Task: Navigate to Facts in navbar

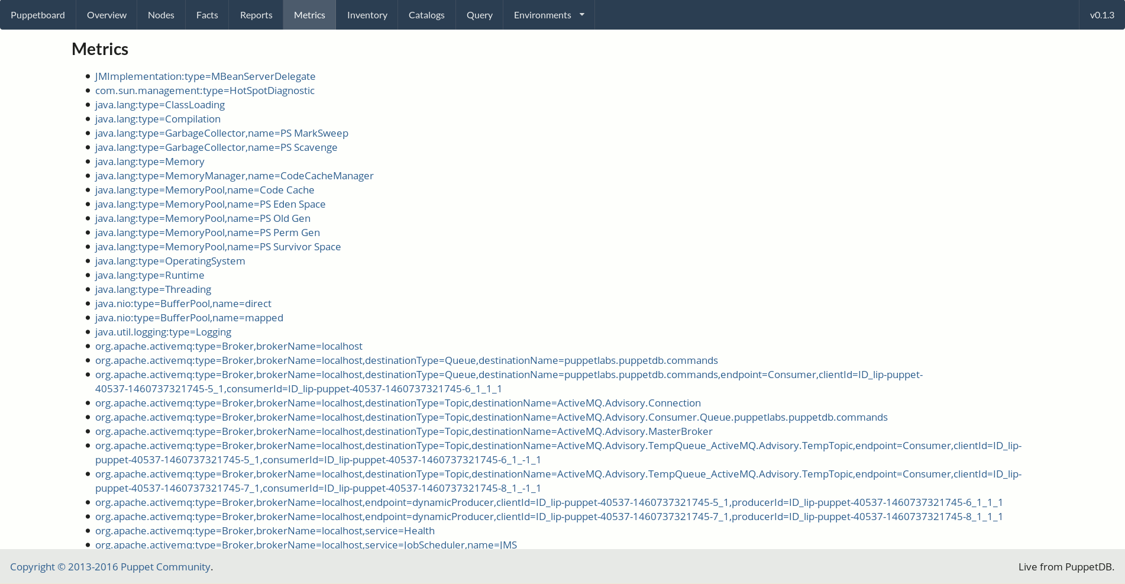Action: [207, 15]
